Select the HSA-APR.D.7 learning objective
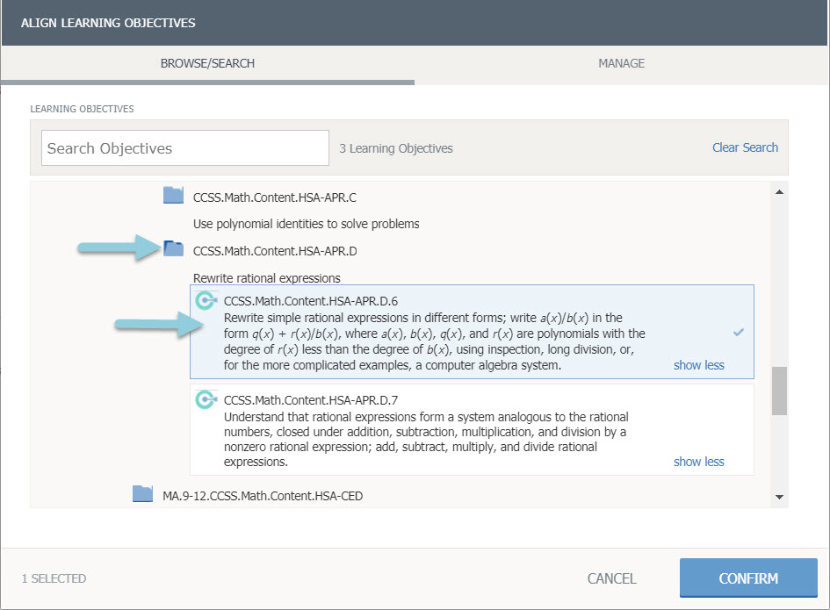830x610 pixels. [x=471, y=430]
